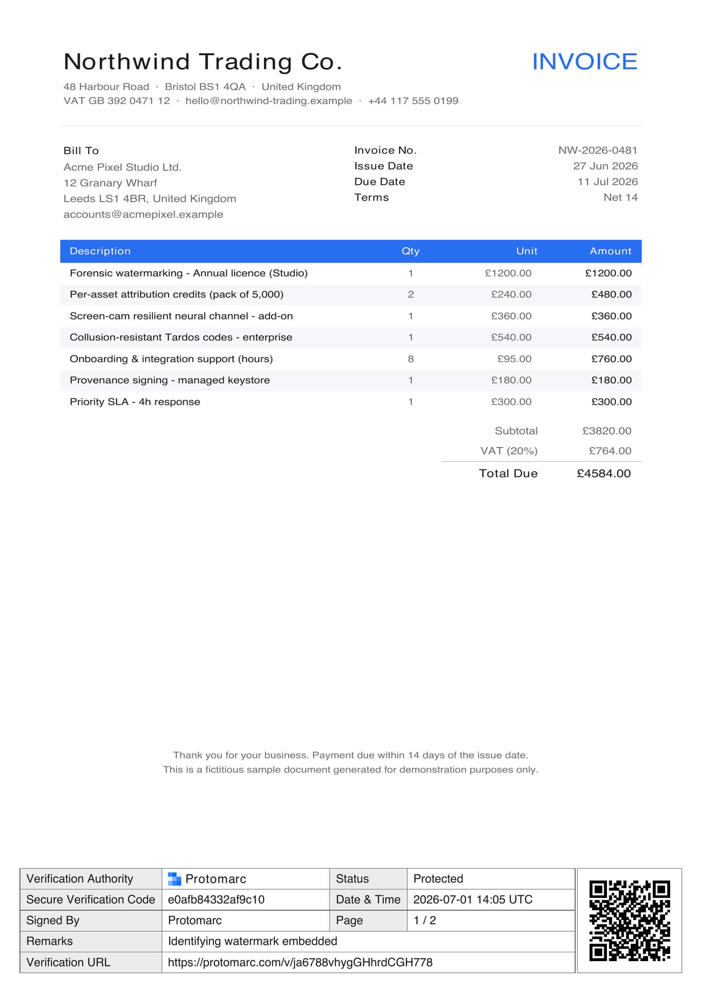Click the amount '£480.00'
702x993 pixels.
pos(611,294)
